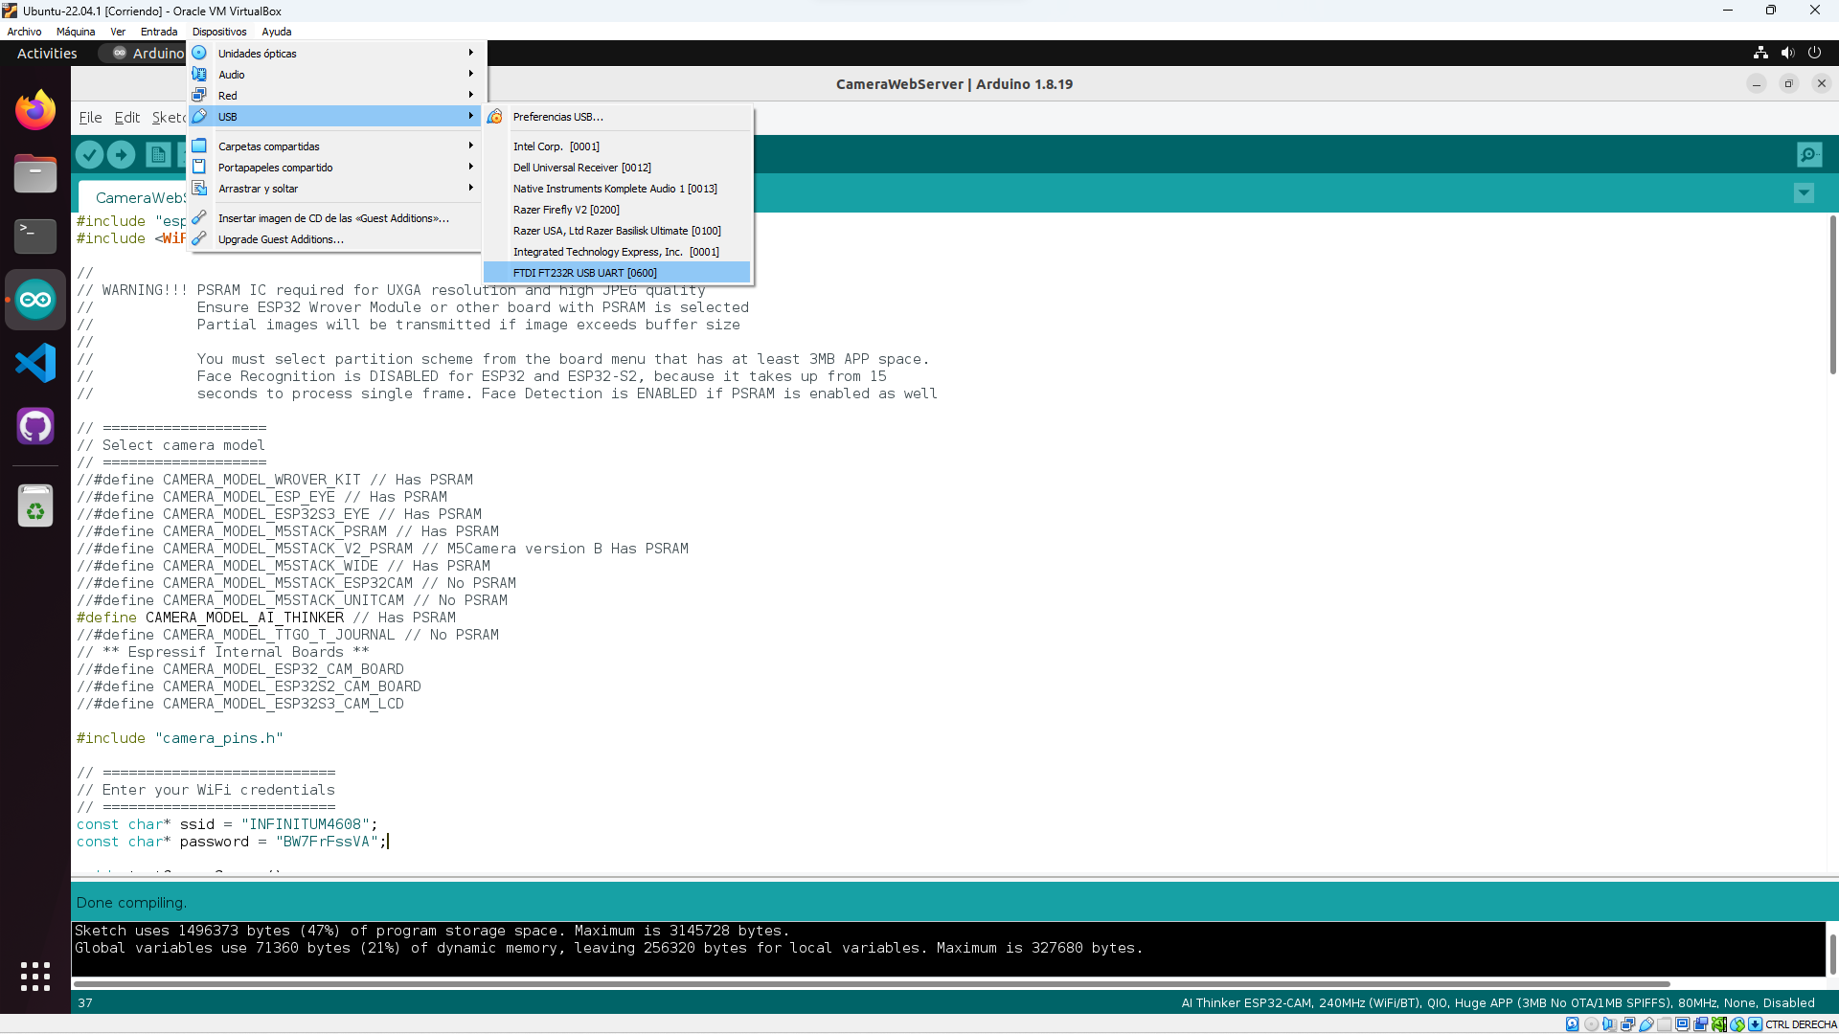1839x1034 pixels.
Task: Open the Arduino Edit menu
Action: tap(126, 118)
